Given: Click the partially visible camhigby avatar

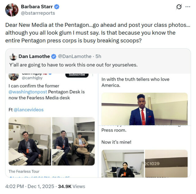Looking at the screenshot, I should tap(13, 76).
